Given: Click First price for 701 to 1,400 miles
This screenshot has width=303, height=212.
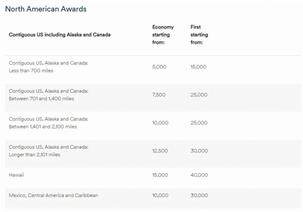Looking at the screenshot, I should click(199, 95).
